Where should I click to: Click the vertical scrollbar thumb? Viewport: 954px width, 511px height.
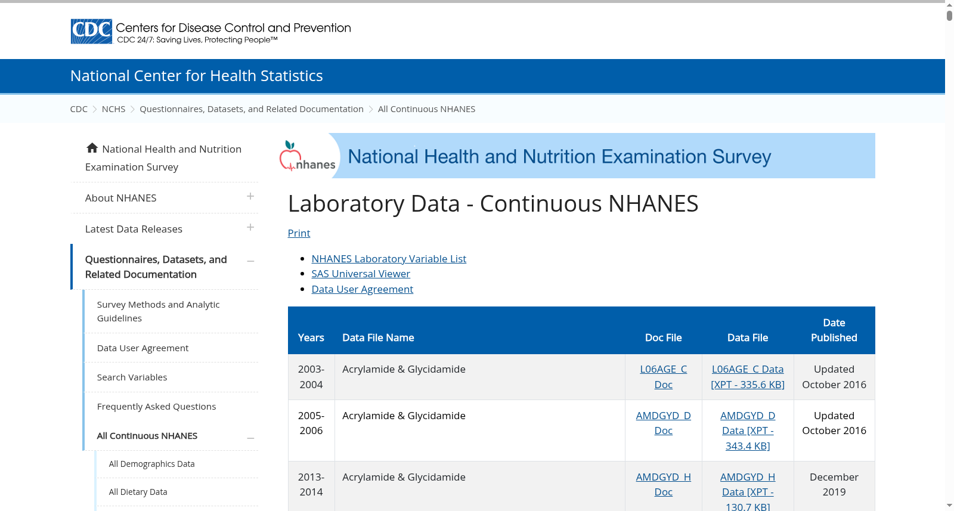pos(949,16)
